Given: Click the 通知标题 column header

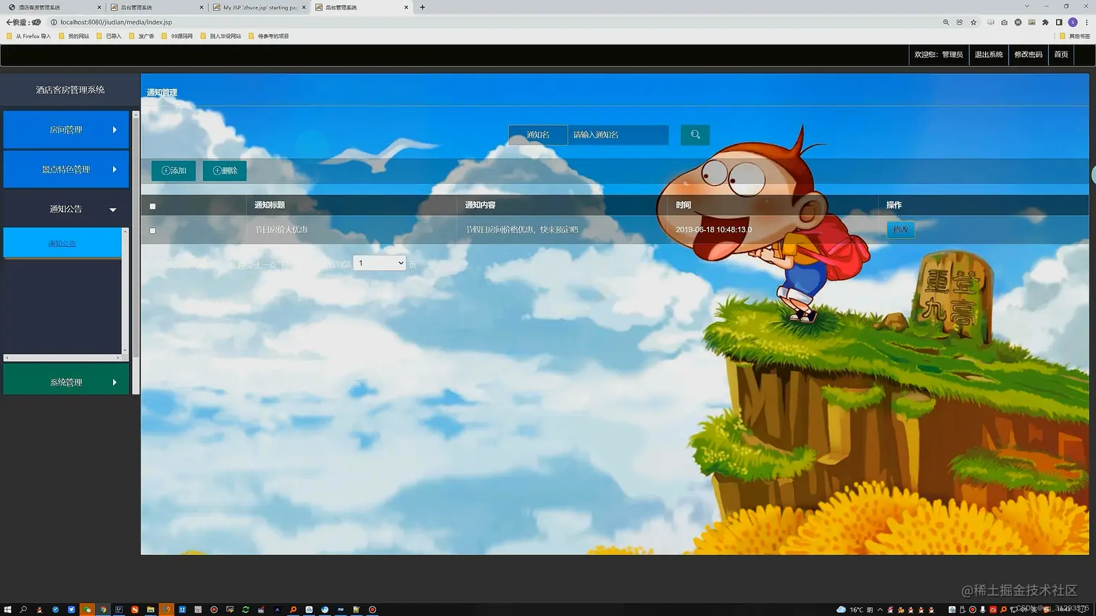Looking at the screenshot, I should click(x=270, y=205).
